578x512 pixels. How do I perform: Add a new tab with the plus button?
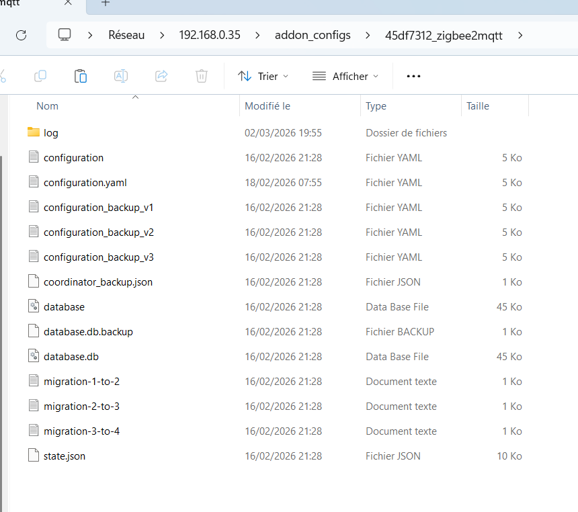click(x=105, y=3)
